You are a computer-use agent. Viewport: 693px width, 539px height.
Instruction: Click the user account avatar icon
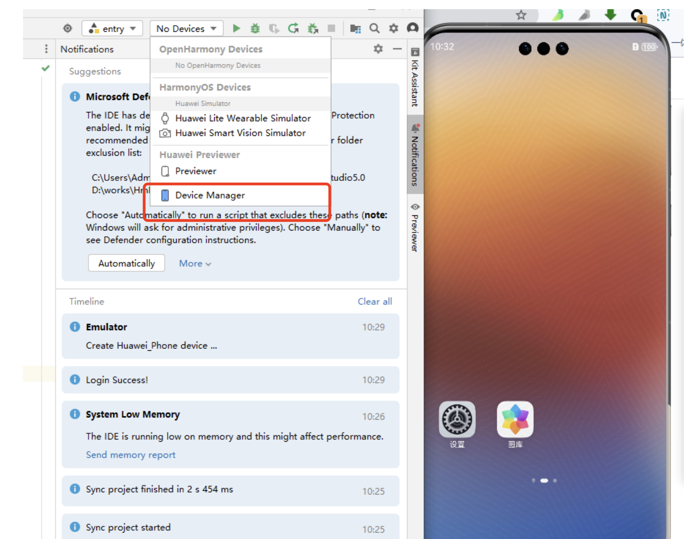click(413, 28)
